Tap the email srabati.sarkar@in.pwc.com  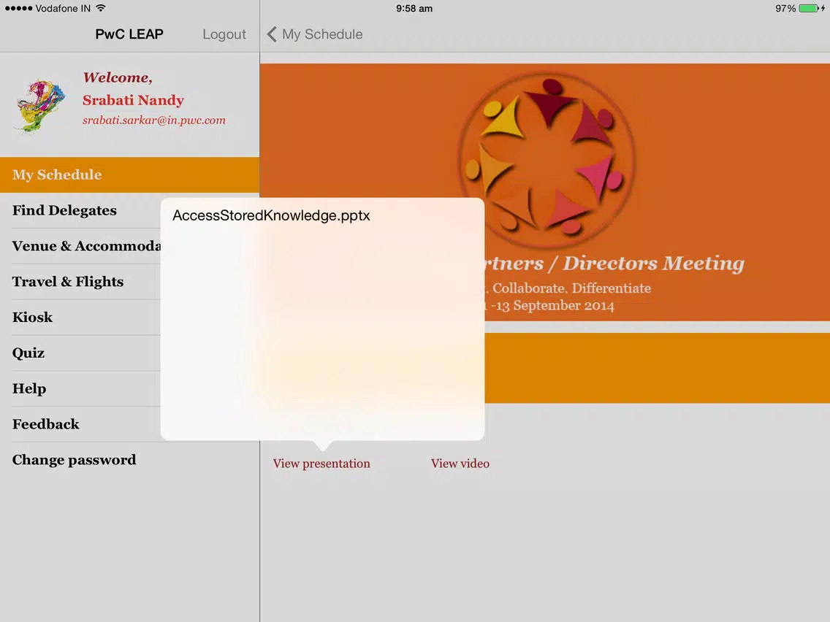coord(154,120)
